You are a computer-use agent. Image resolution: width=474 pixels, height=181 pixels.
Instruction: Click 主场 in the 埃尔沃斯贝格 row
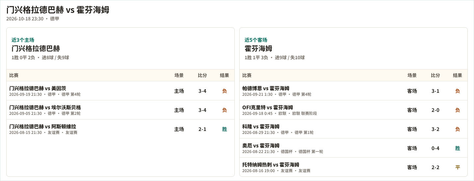pyautogui.click(x=179, y=110)
